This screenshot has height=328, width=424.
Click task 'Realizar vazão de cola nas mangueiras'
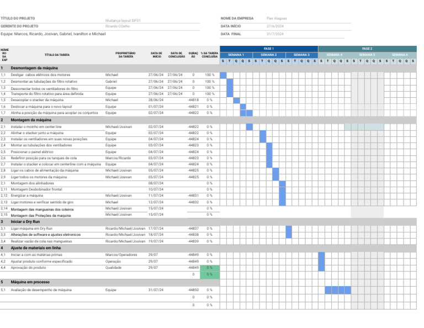pyautogui.click(x=41, y=241)
